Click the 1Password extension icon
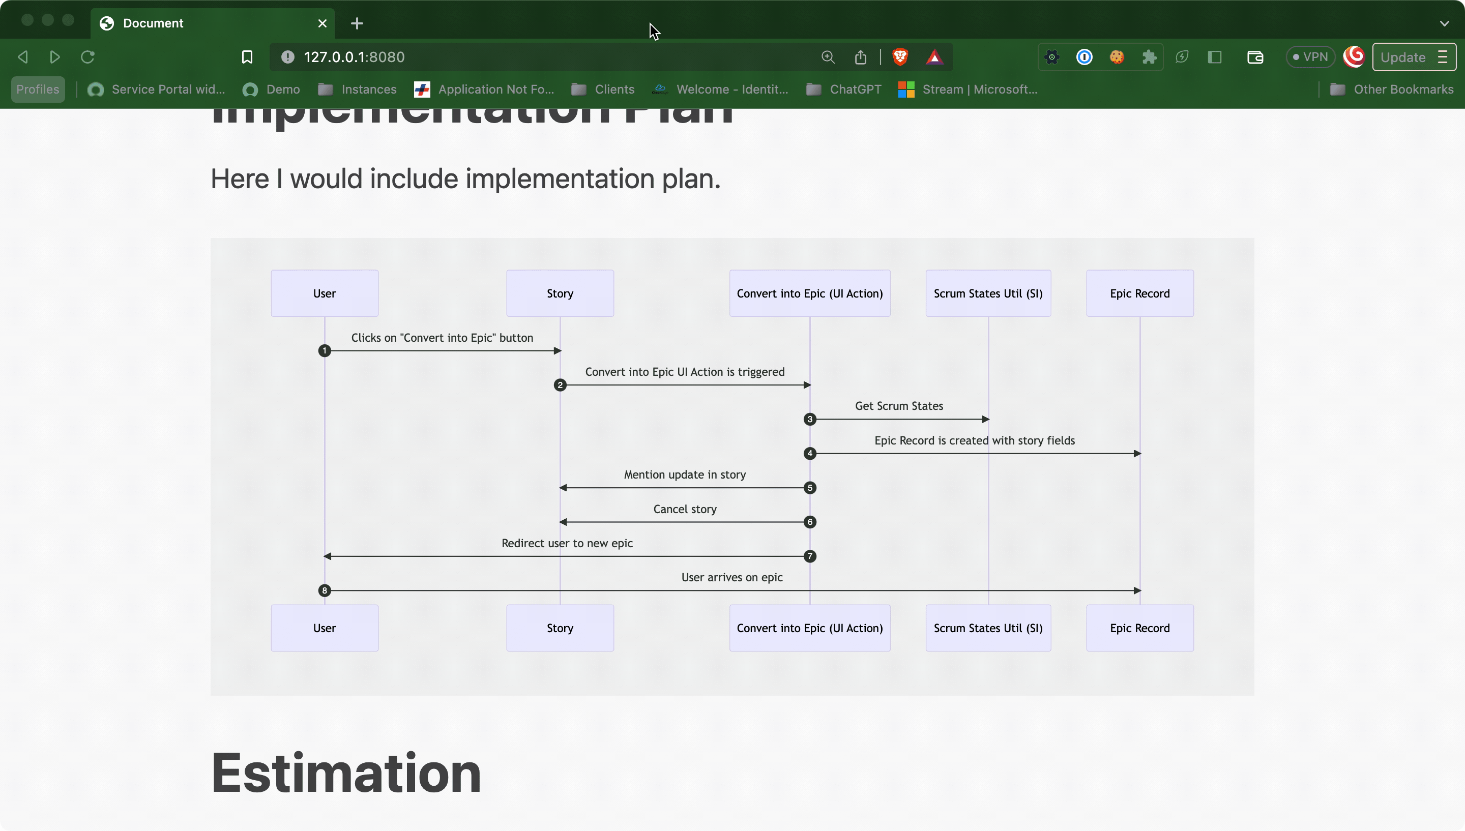The height and width of the screenshot is (831, 1465). pyautogui.click(x=1084, y=57)
